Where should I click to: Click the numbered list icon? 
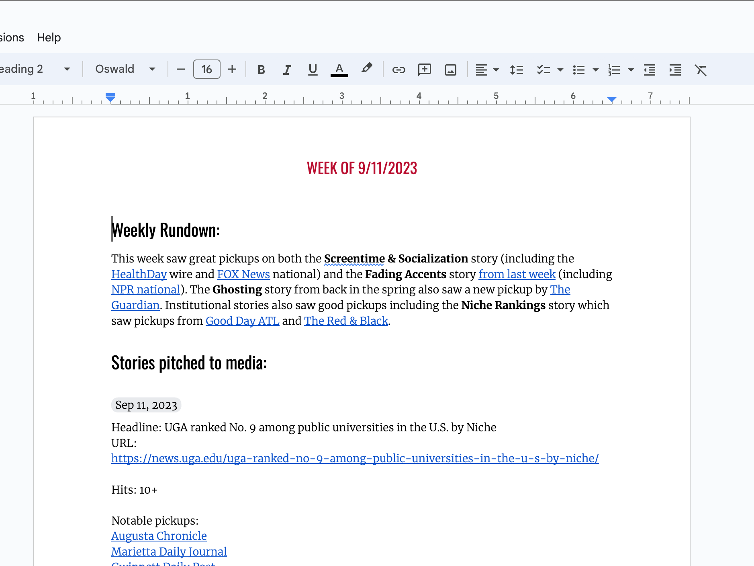coord(614,70)
